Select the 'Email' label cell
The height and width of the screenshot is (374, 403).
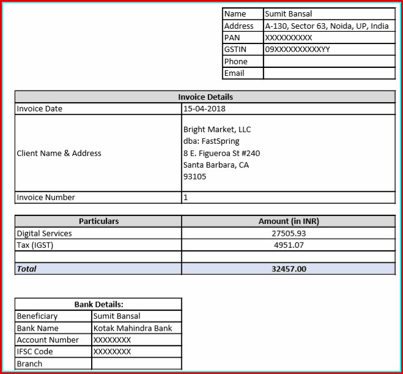243,73
